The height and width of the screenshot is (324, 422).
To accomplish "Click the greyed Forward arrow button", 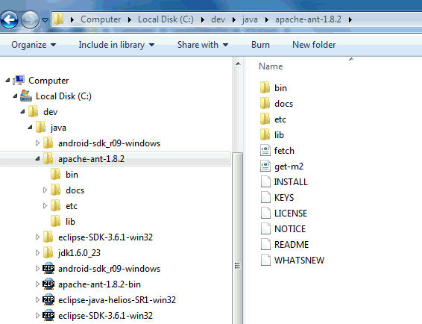I will pos(30,19).
